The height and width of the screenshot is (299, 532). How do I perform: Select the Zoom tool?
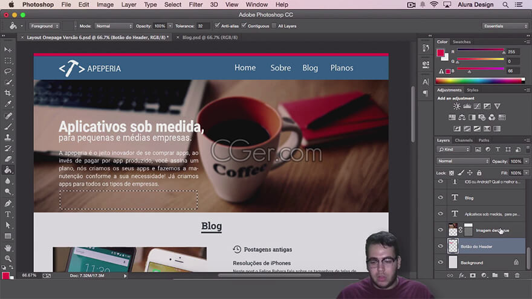[8, 259]
